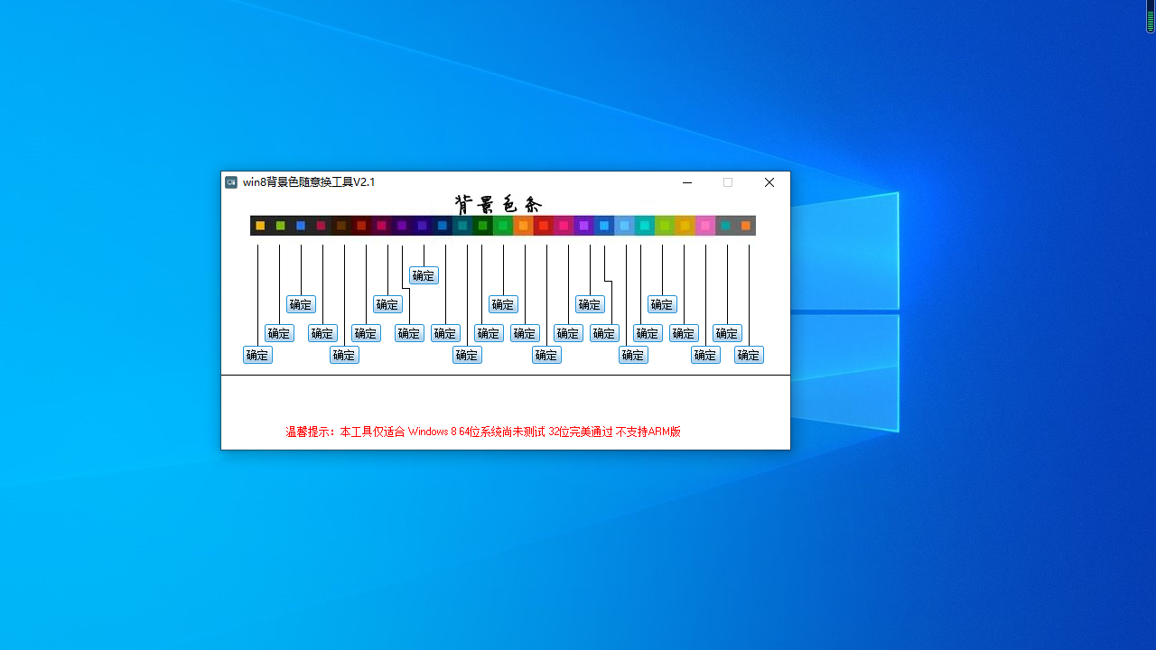Click 确定 button under the brown swatch line

pos(344,355)
